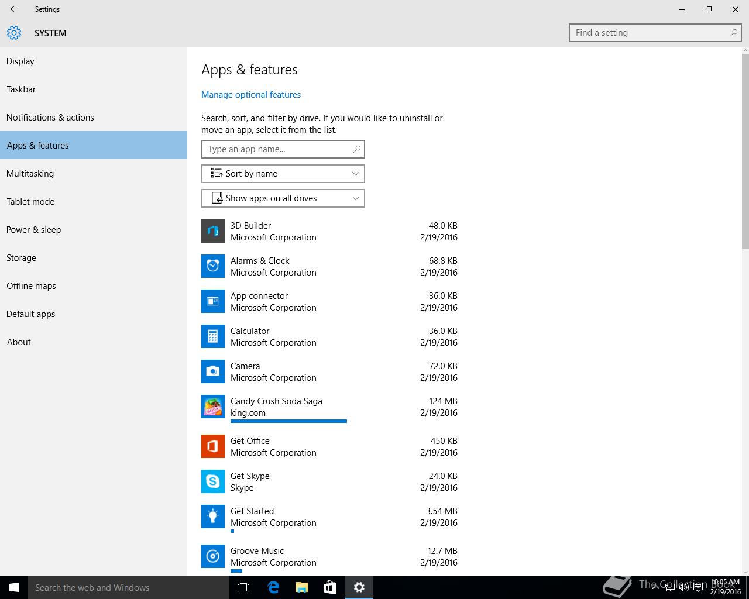Click the 3D Builder app icon

[213, 231]
